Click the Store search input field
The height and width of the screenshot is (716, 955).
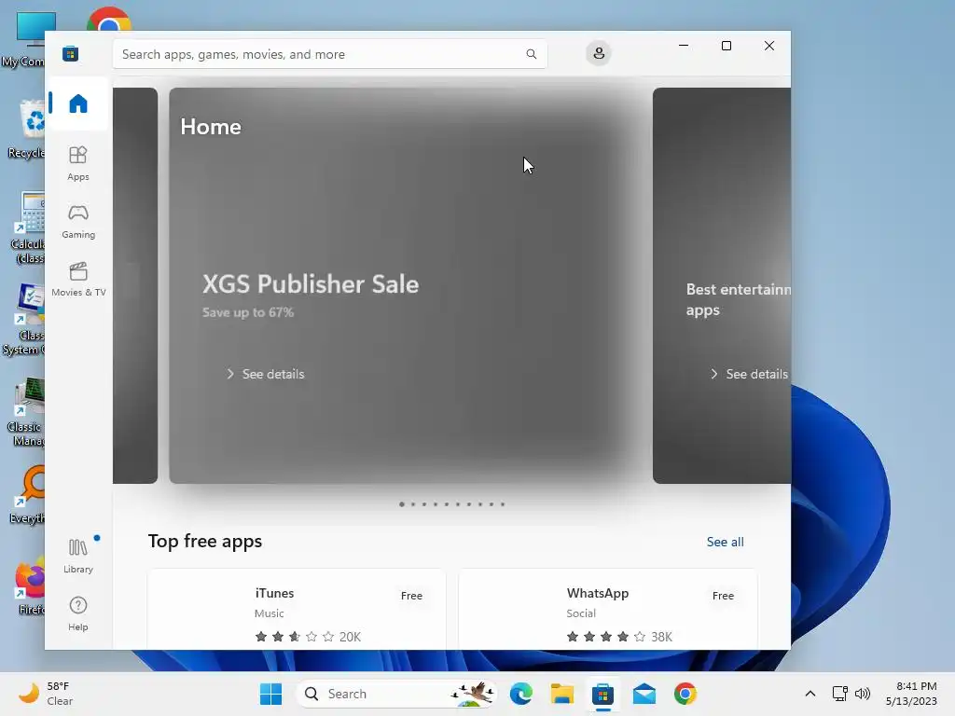pyautogui.click(x=329, y=54)
